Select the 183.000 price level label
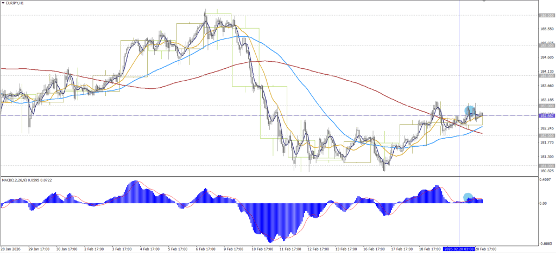The width and height of the screenshot is (556, 253). (545, 106)
